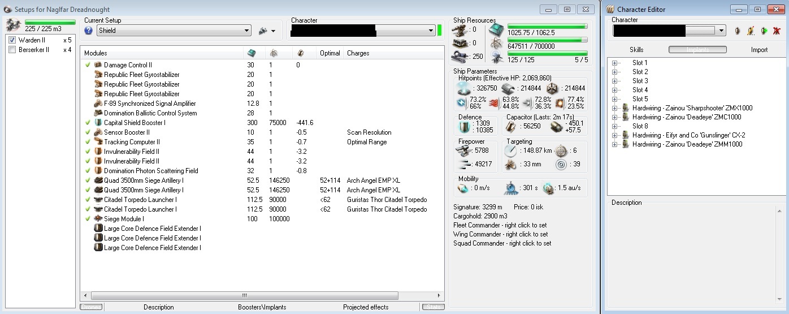Click the Boosters\Implants button
The height and width of the screenshot is (314, 789).
(x=262, y=307)
